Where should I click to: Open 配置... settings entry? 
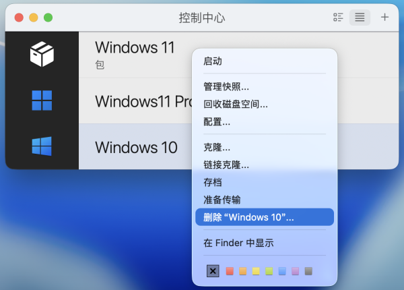point(217,121)
